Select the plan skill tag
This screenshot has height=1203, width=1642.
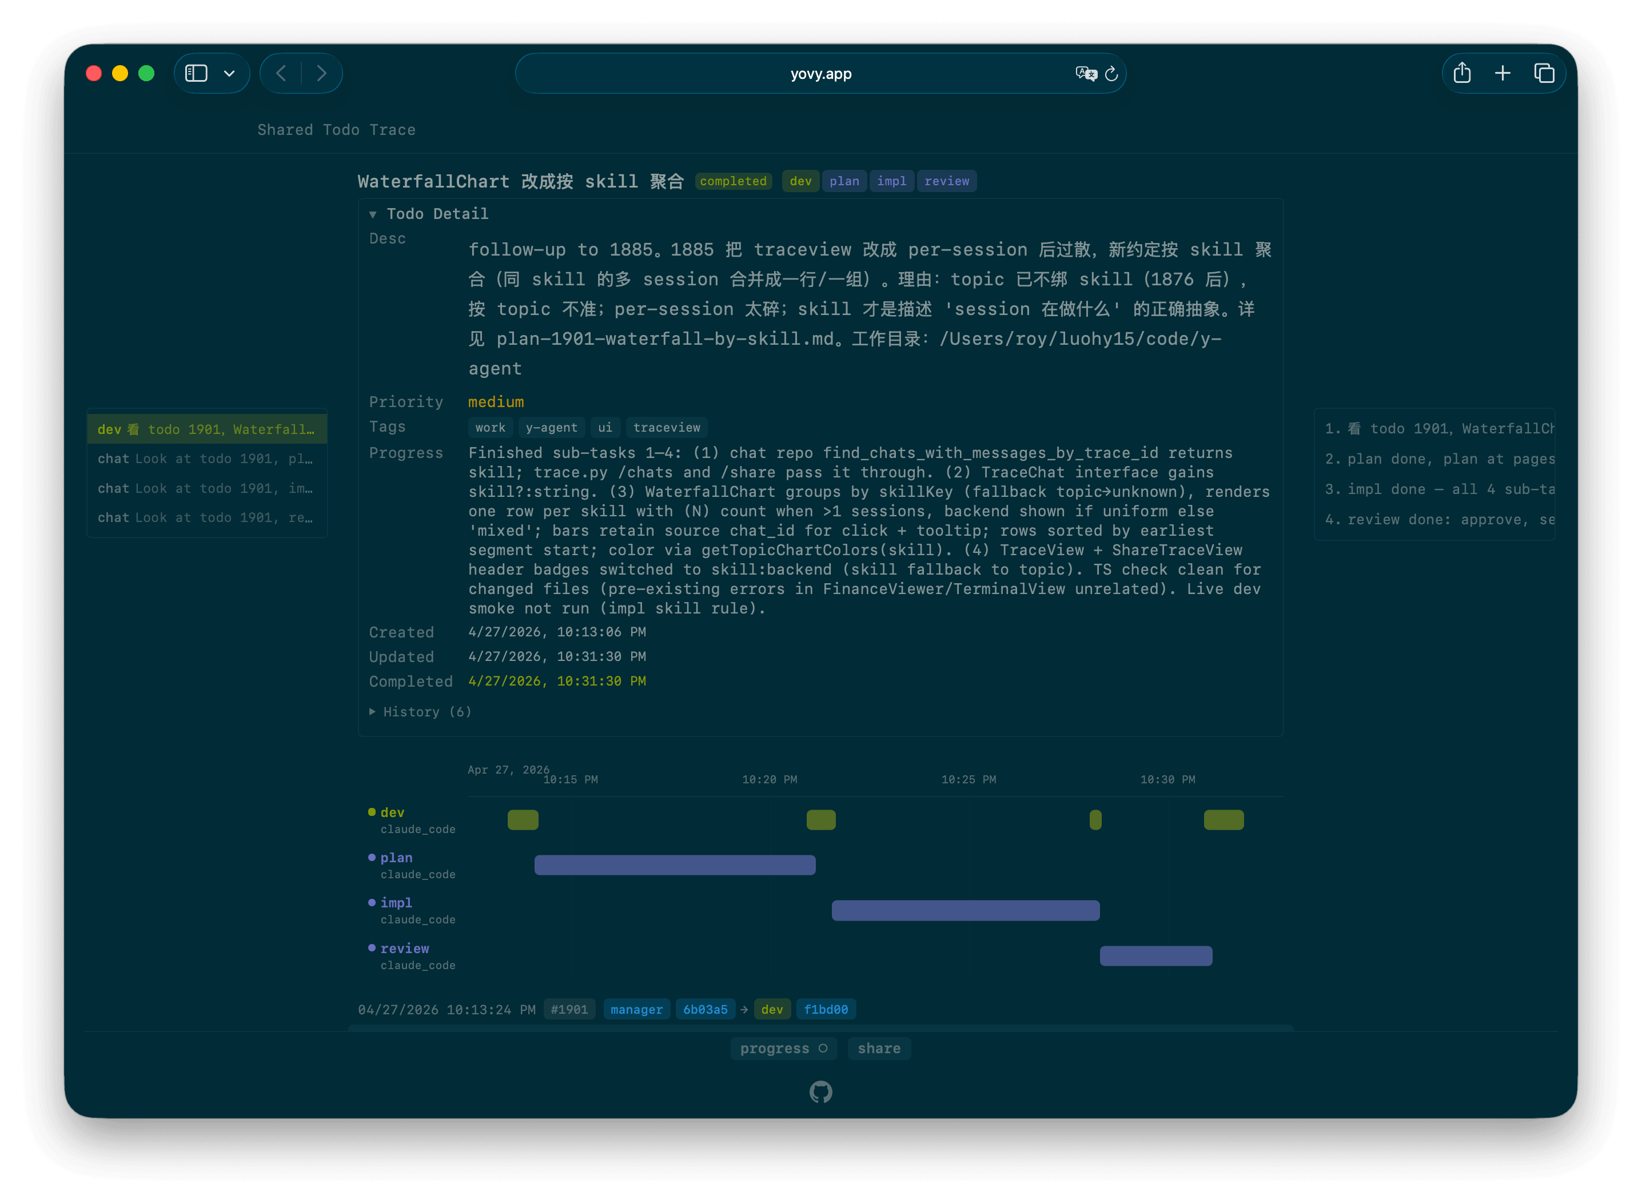point(844,181)
